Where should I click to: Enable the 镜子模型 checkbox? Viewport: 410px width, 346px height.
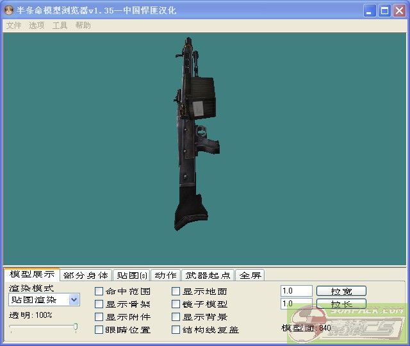coord(176,304)
